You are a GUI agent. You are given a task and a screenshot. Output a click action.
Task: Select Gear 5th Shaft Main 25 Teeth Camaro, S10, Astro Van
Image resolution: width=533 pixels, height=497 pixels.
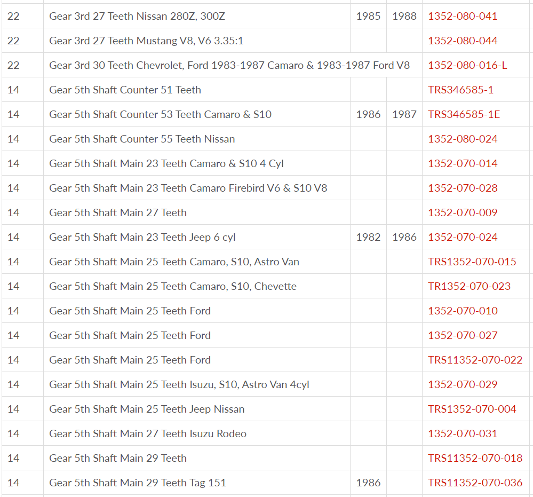tap(174, 262)
